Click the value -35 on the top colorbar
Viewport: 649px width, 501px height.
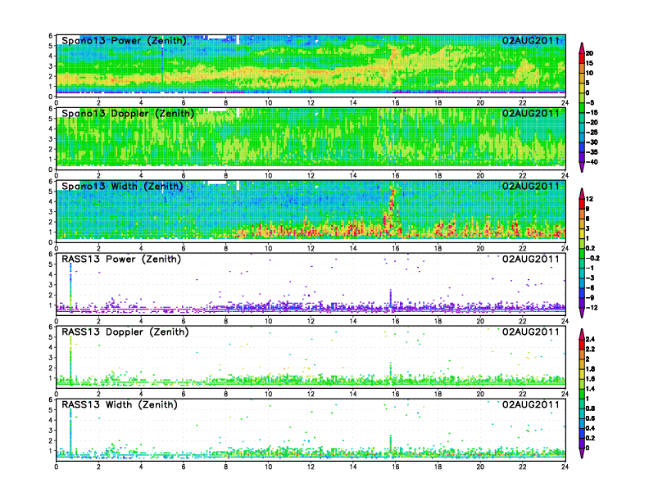pos(592,152)
